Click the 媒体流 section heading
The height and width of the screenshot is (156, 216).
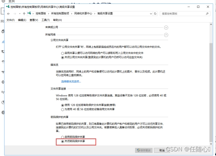[54, 65]
